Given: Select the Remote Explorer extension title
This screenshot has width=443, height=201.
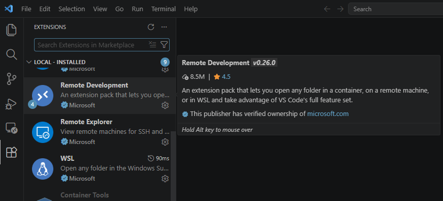Looking at the screenshot, I should 86,122.
